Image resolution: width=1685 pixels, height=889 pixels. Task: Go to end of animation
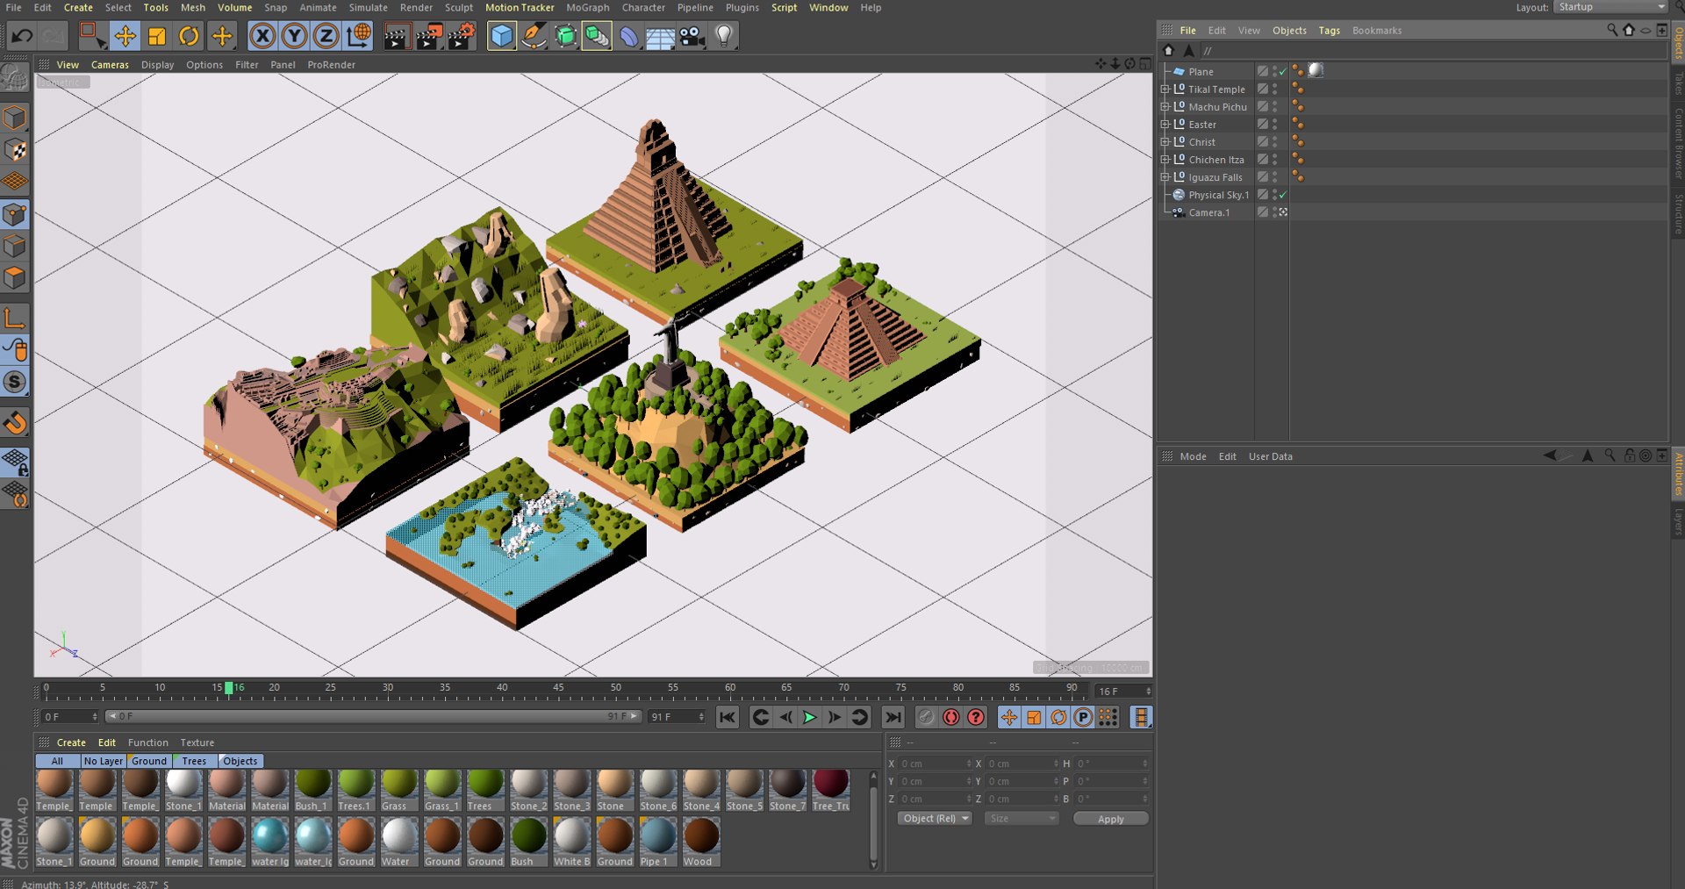point(893,717)
